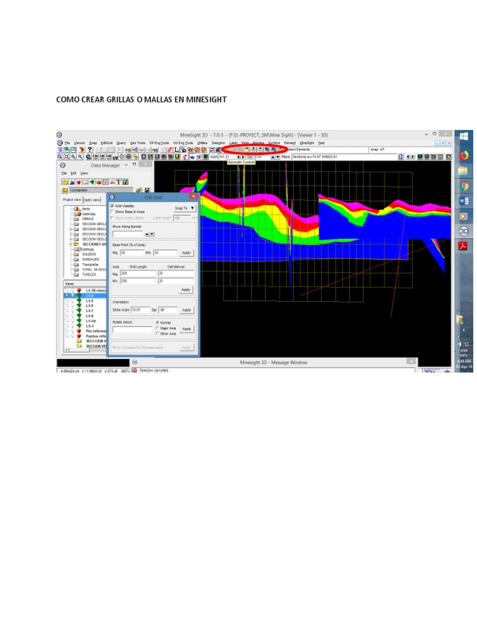The height and width of the screenshot is (637, 477).
Task: Select the Normal rotate radio button
Action: (157, 323)
